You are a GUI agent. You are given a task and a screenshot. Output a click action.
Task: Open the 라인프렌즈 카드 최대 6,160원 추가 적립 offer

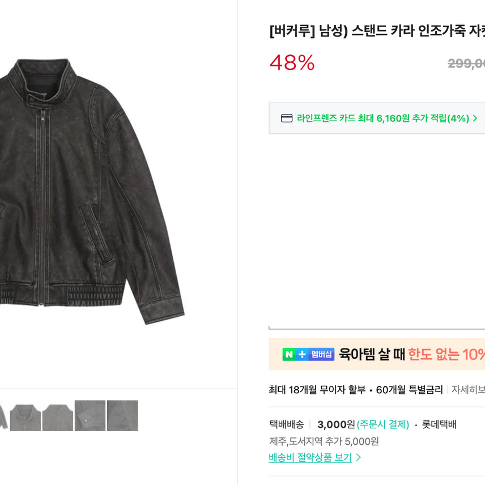382,118
